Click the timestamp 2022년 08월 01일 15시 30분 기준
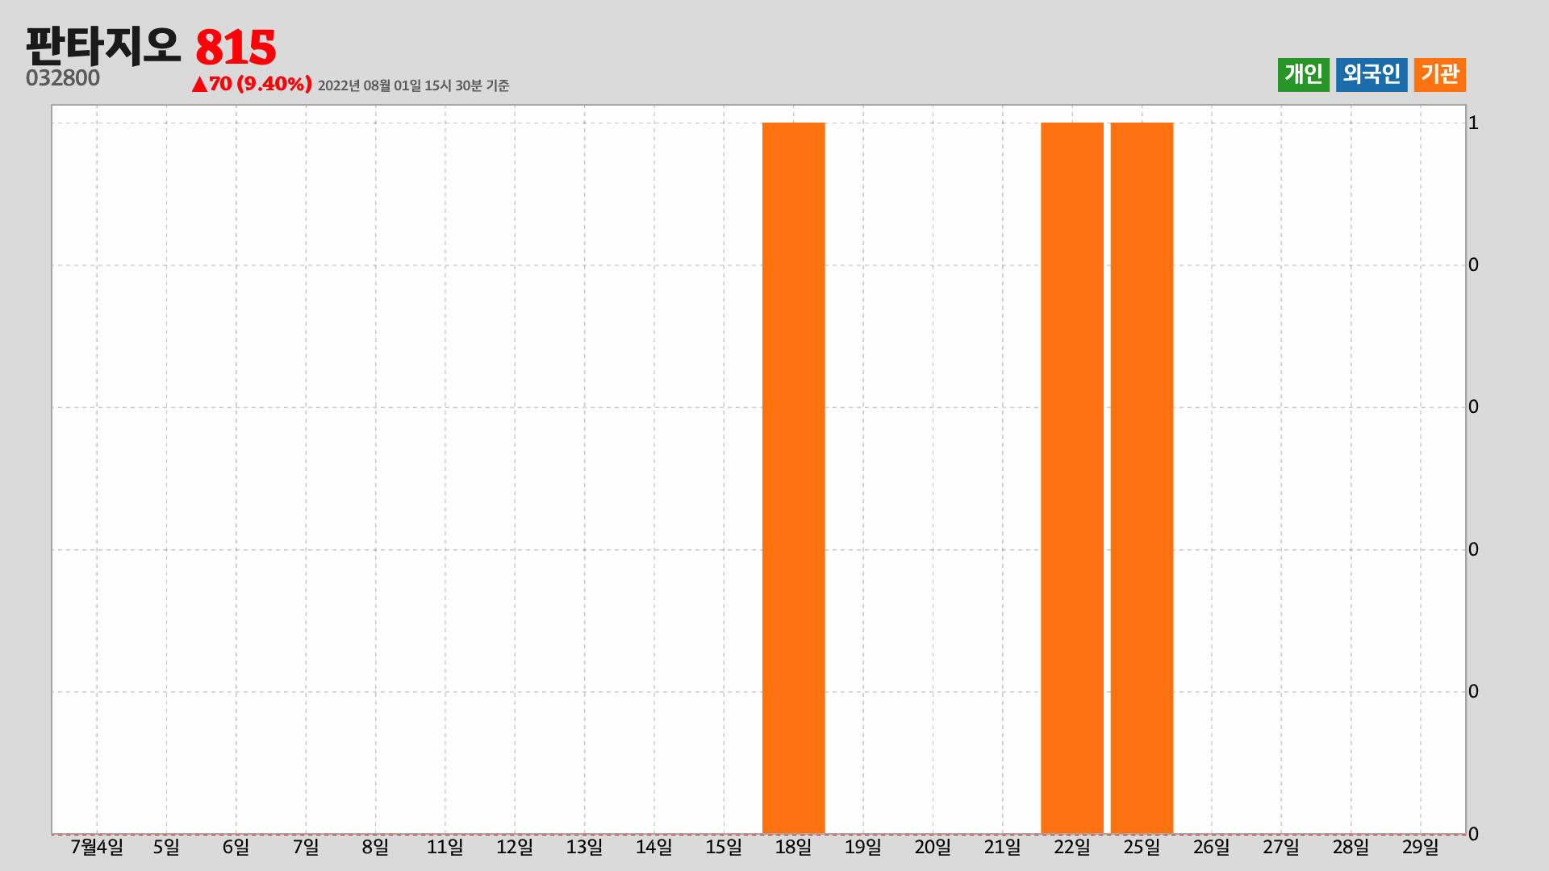Viewport: 1549px width, 871px height. click(413, 85)
